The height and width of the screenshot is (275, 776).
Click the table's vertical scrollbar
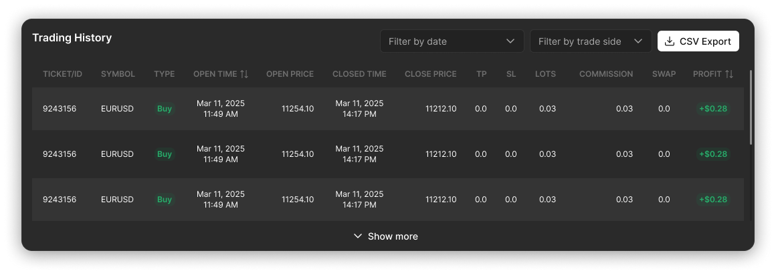751,107
